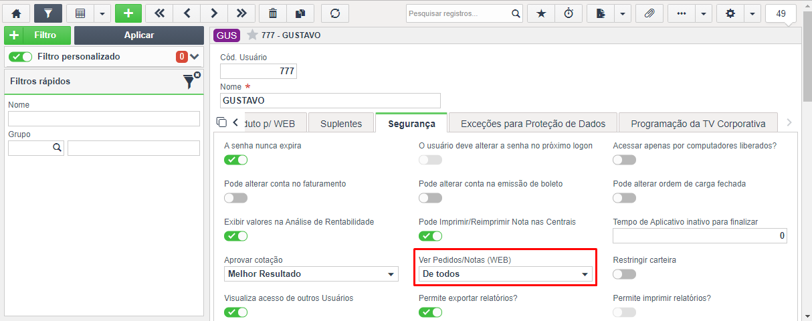Click the Grupo description field

134,148
